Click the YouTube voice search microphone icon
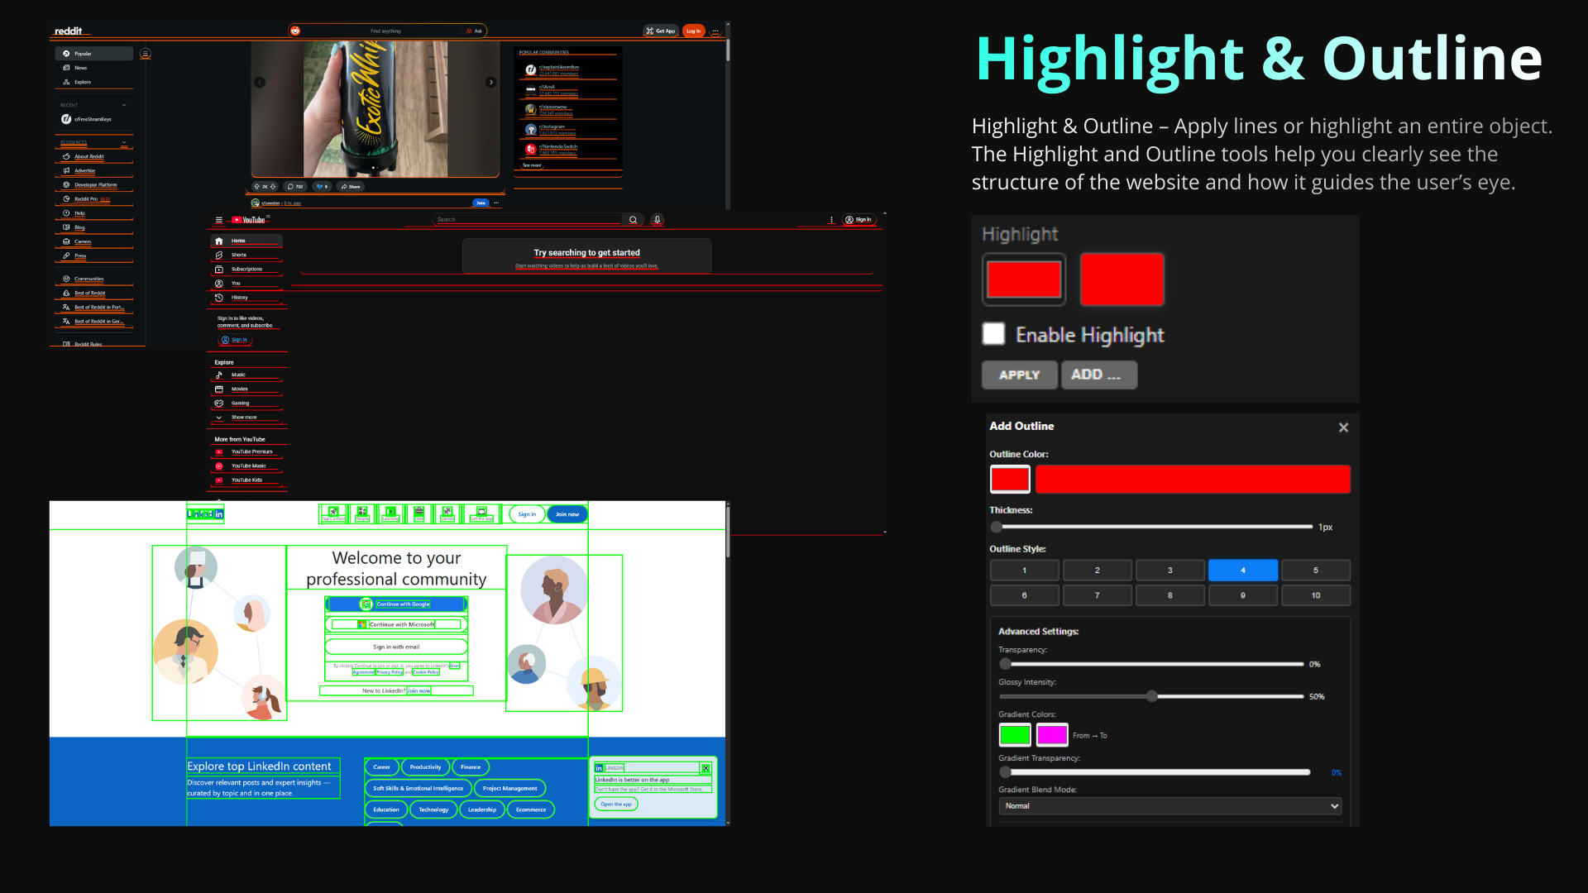 657,219
